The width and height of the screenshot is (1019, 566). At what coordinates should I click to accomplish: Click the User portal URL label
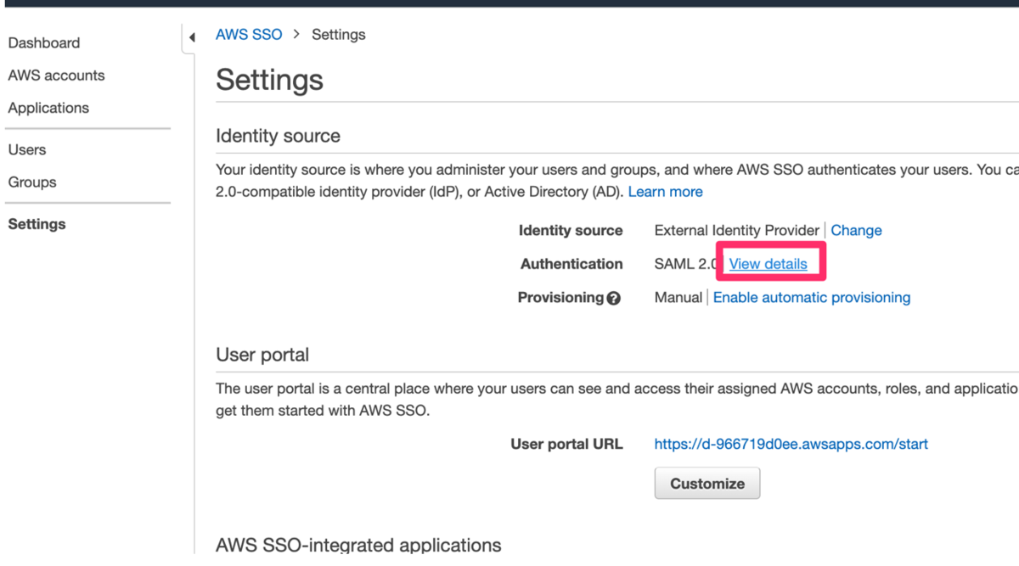566,444
